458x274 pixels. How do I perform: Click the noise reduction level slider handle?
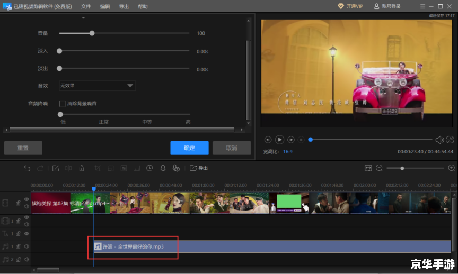[x=60, y=114]
